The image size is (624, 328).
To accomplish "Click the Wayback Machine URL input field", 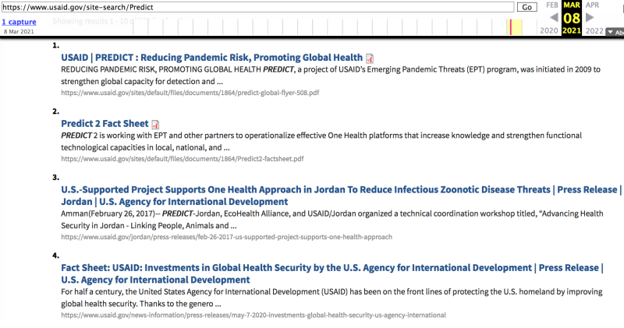I will click(x=257, y=7).
